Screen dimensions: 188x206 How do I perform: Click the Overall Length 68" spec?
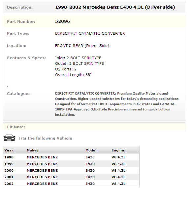[x=73, y=75]
